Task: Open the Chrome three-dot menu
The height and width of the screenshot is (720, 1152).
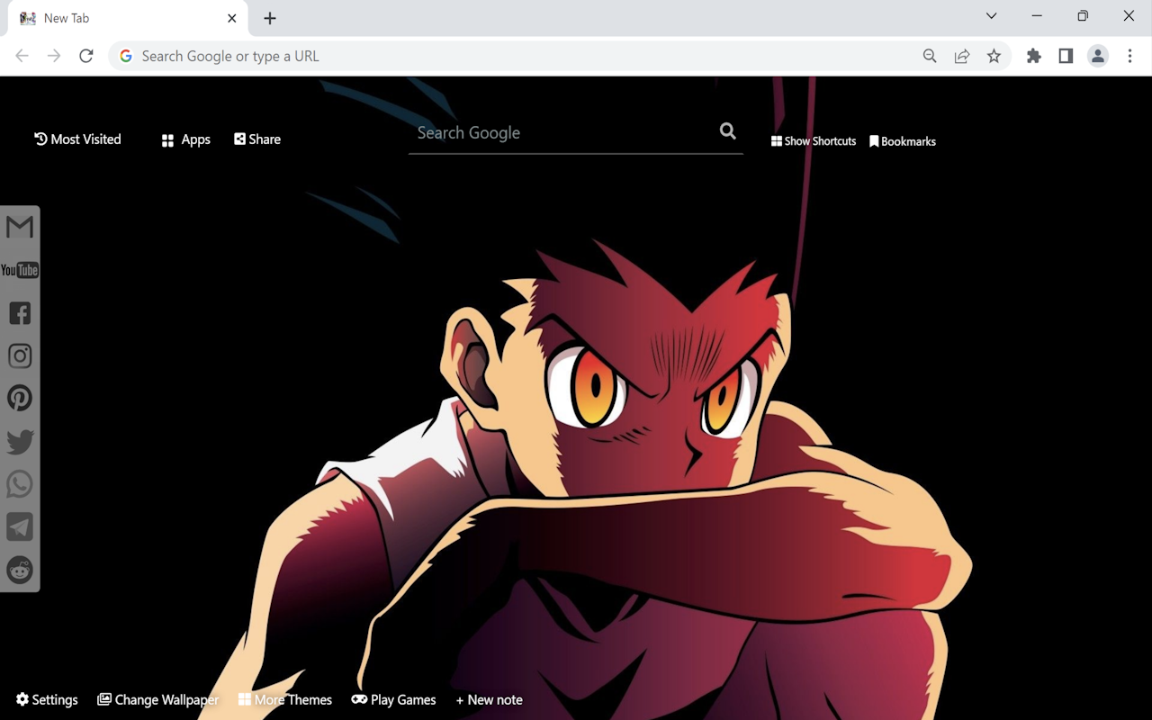Action: coord(1130,56)
